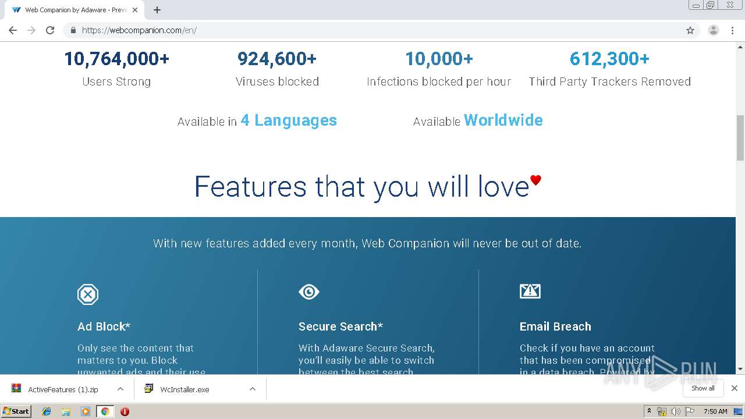Expand ActiveFeatures (1).zip download options

(x=120, y=389)
